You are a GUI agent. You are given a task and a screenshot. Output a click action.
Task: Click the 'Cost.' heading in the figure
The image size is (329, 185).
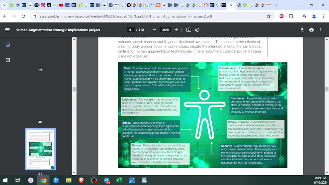point(127,68)
